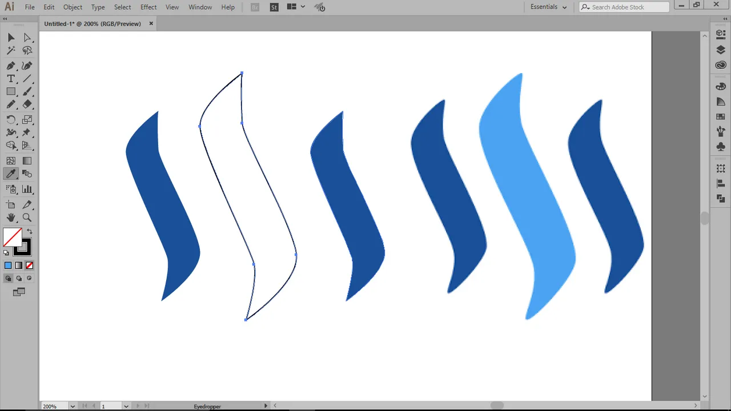
Task: Select the Curvature tool
Action: tap(27, 66)
